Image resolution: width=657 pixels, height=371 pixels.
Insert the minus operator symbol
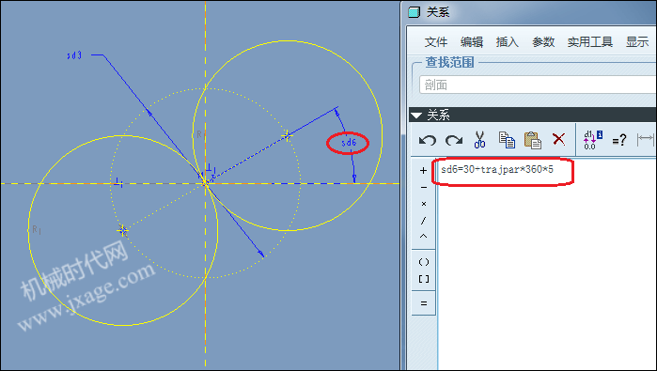[x=424, y=187]
